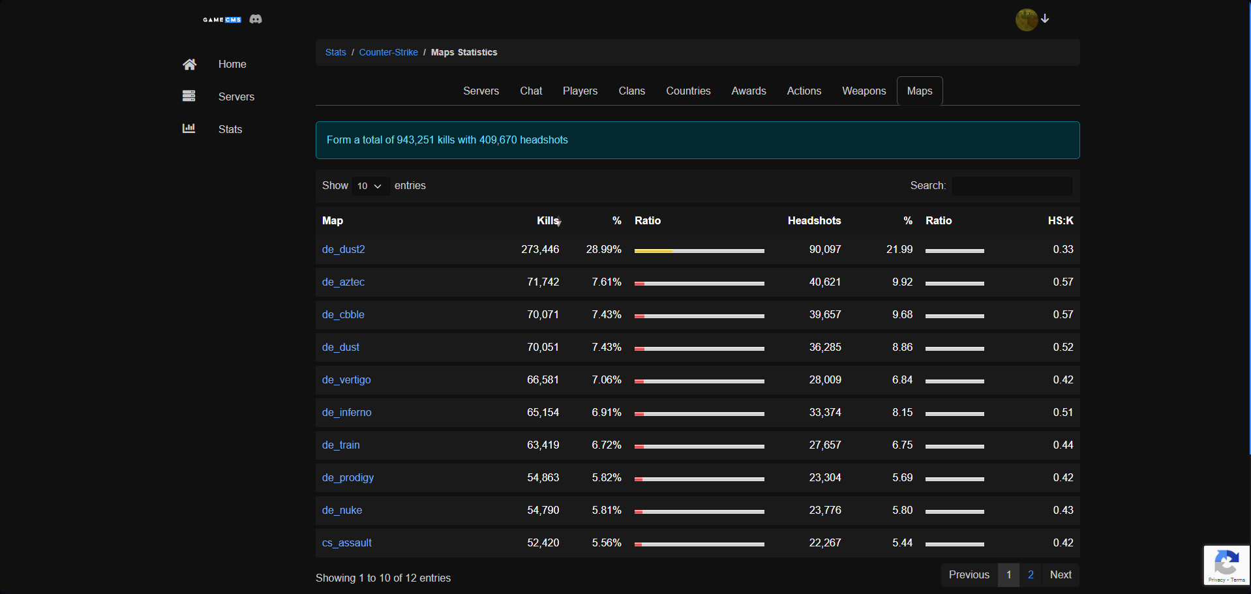This screenshot has height=594, width=1251.
Task: Expand the account dropdown arrow
Action: pos(1045,18)
